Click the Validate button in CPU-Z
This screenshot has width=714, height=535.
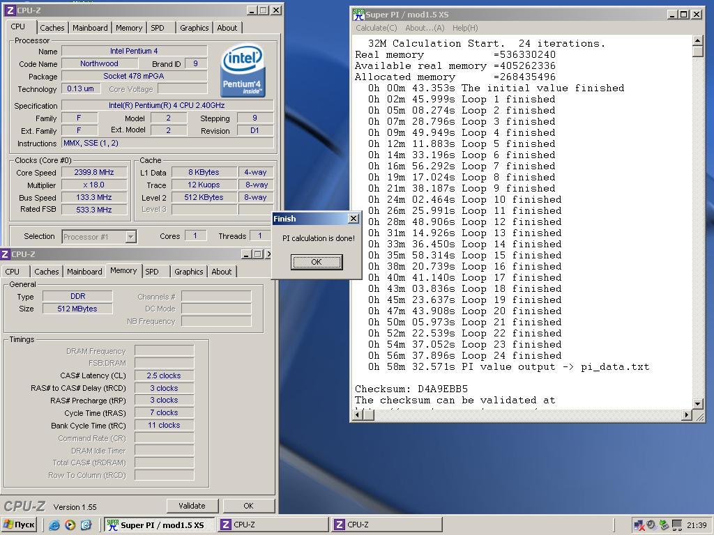point(192,506)
